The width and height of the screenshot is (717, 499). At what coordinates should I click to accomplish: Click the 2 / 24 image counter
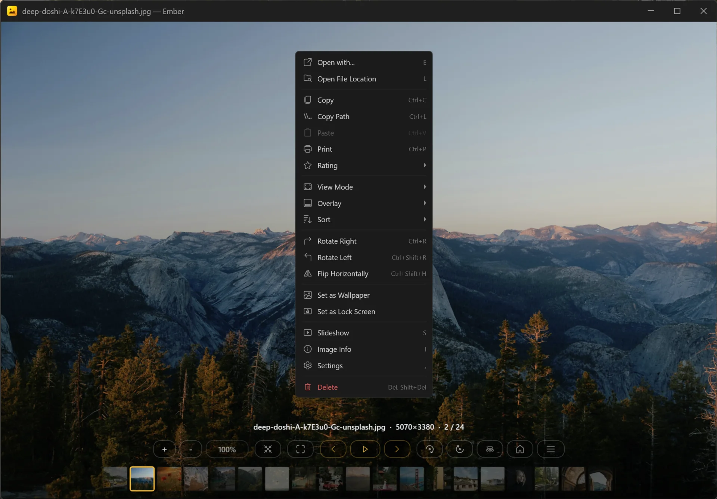[454, 427]
